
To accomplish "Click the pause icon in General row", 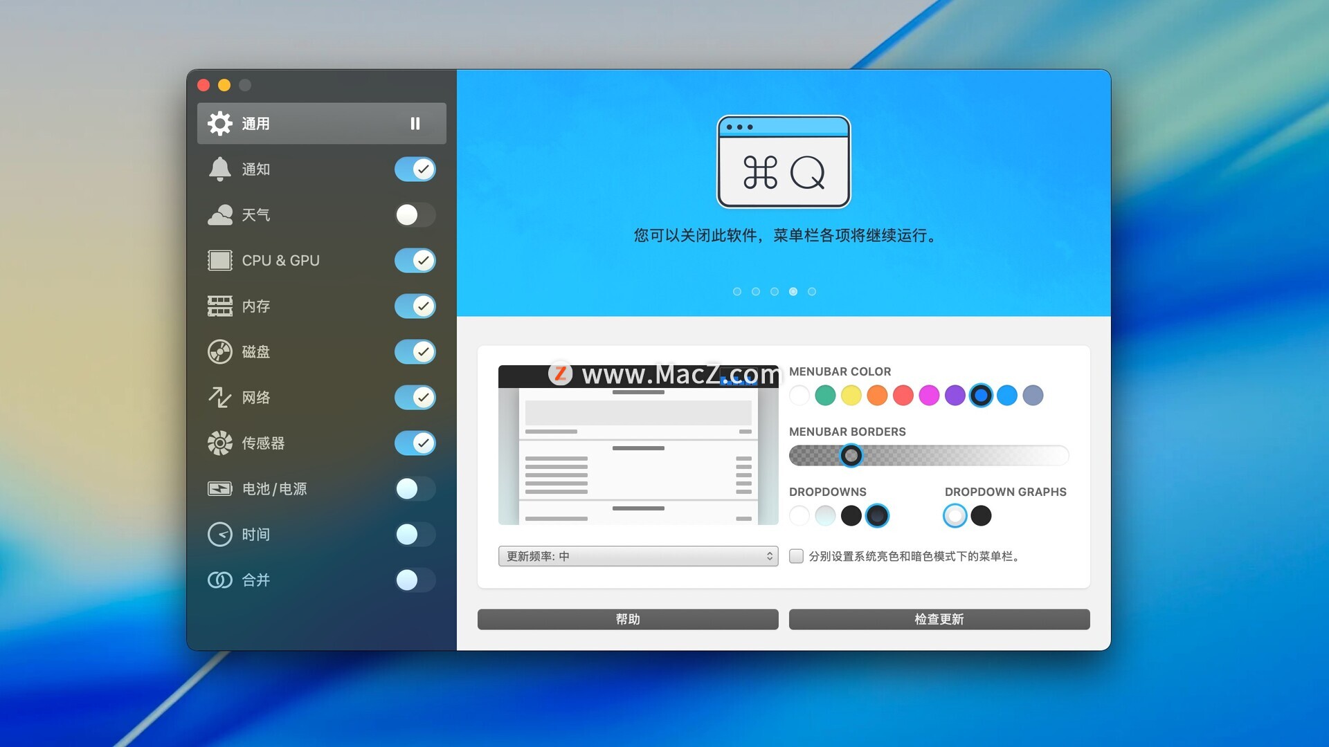I will 415,123.
